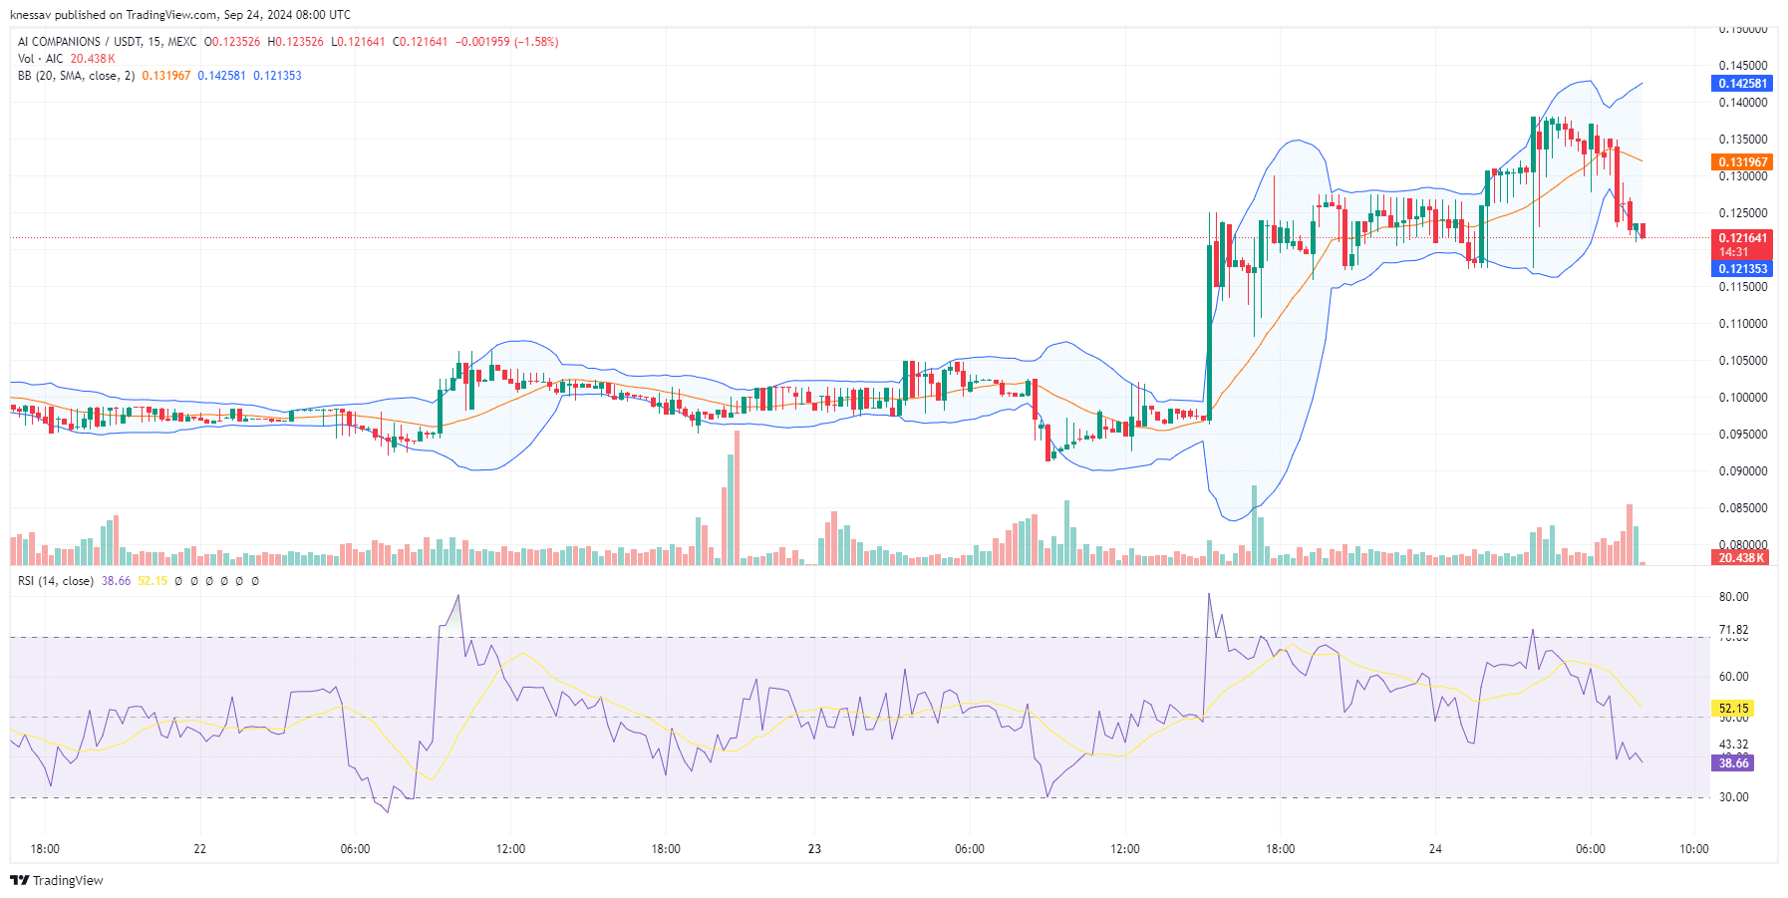
Task: Click the 71.82 RSI axis label
Action: 1734,630
